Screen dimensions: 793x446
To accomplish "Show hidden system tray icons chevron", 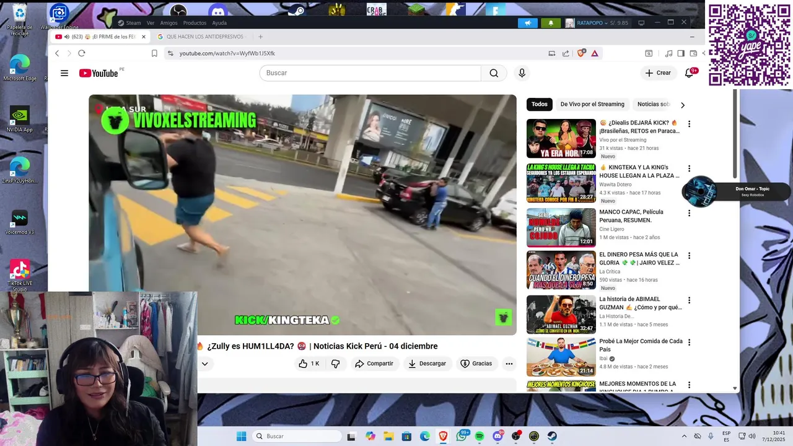I will (684, 436).
